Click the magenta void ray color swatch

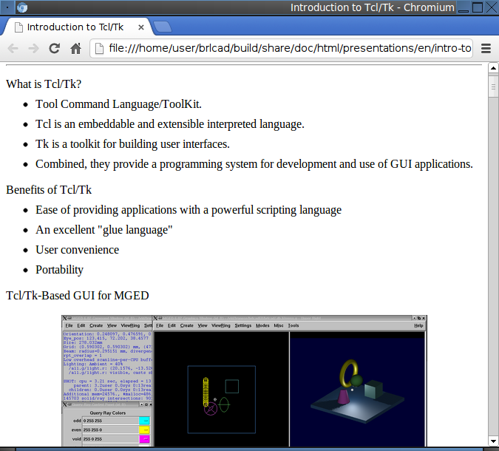tap(144, 439)
